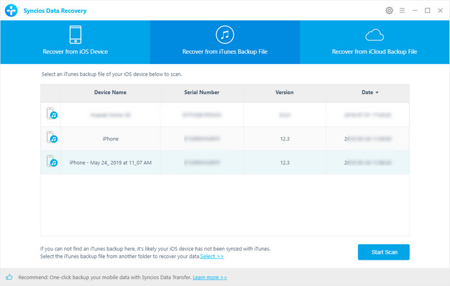Image resolution: width=450 pixels, height=286 pixels.
Task: Close the Syncios Data Recovery window
Action: point(440,11)
